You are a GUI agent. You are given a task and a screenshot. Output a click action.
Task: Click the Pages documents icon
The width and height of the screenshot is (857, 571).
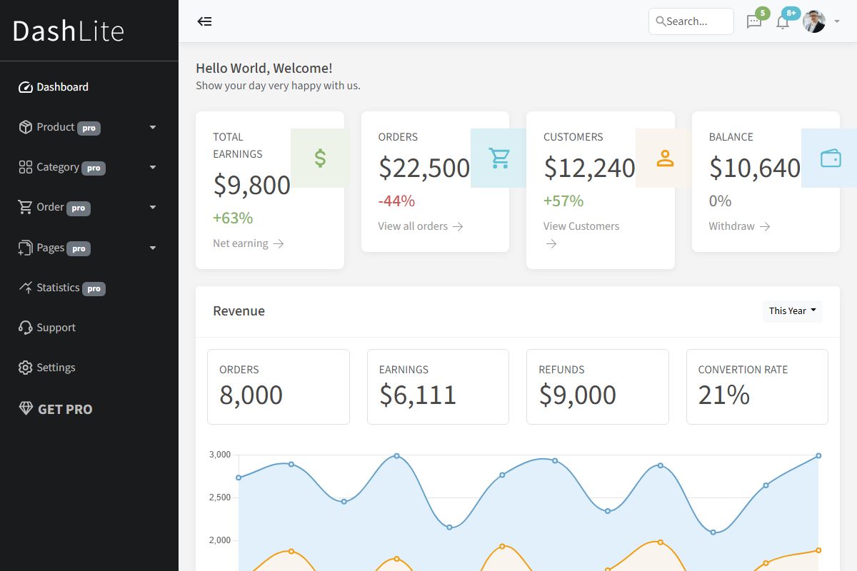tap(26, 248)
